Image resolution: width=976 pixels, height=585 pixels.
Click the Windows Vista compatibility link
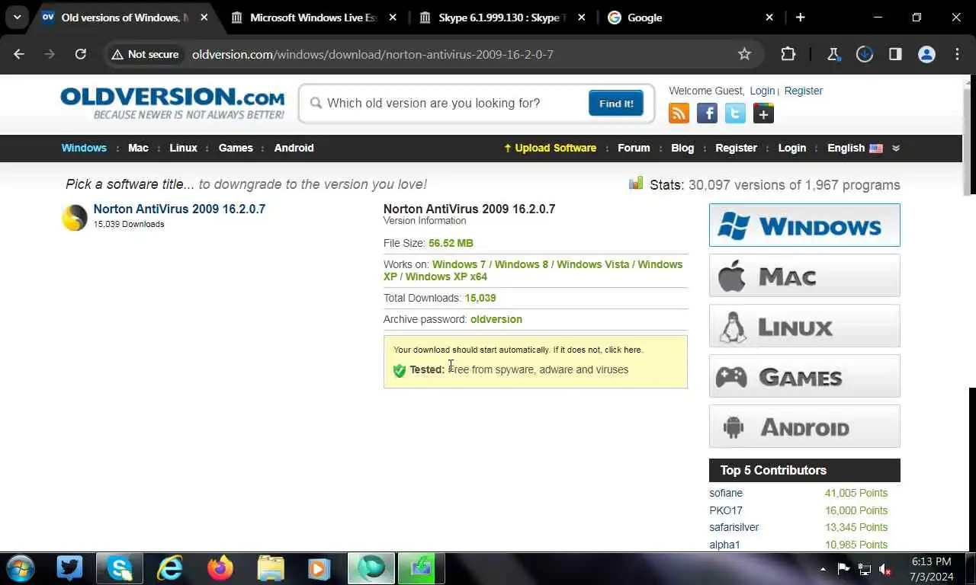click(593, 264)
